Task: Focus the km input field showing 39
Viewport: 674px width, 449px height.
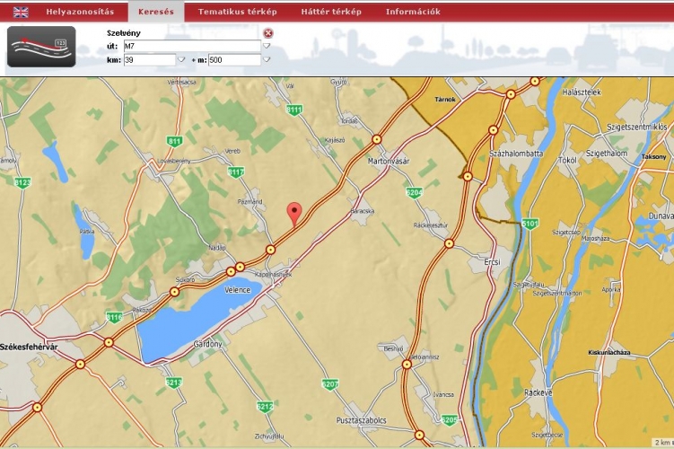Action: [x=149, y=60]
